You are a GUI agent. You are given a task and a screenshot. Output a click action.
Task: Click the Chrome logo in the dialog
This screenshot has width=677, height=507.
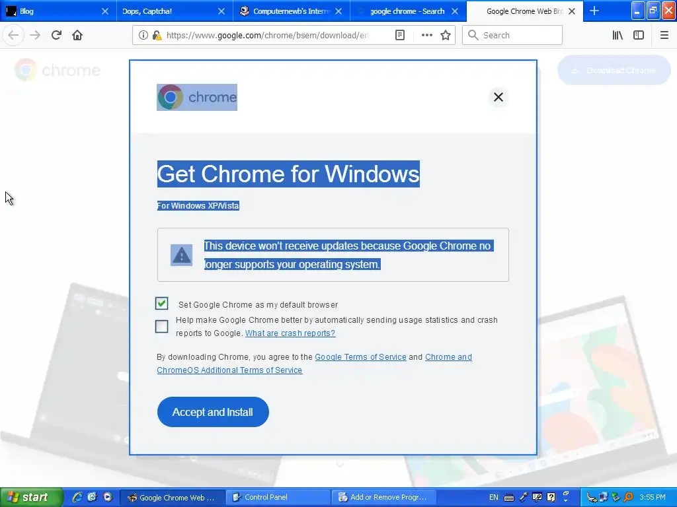coord(197,97)
